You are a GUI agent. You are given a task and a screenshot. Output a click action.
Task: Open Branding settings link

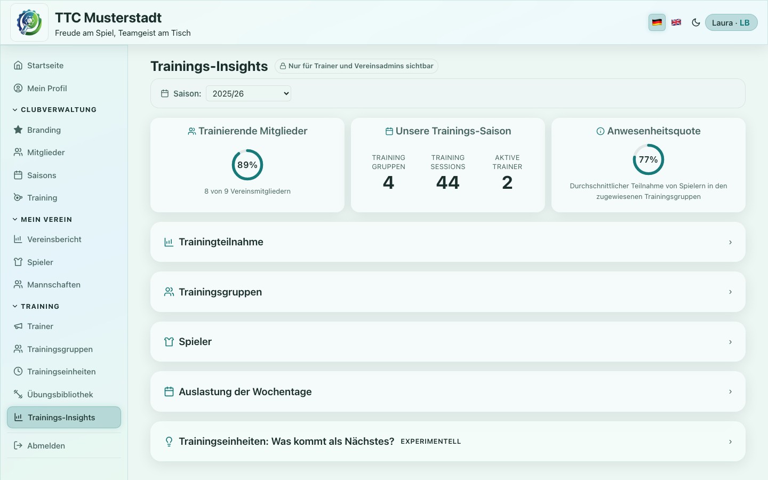click(x=64, y=130)
